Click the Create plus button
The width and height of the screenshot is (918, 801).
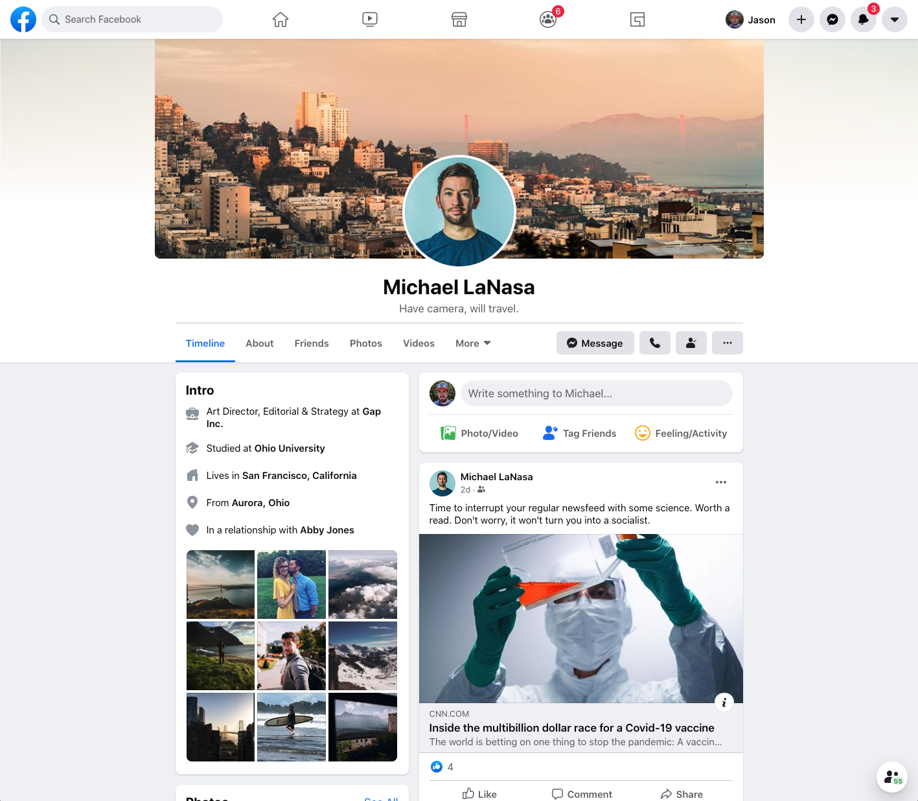[801, 19]
